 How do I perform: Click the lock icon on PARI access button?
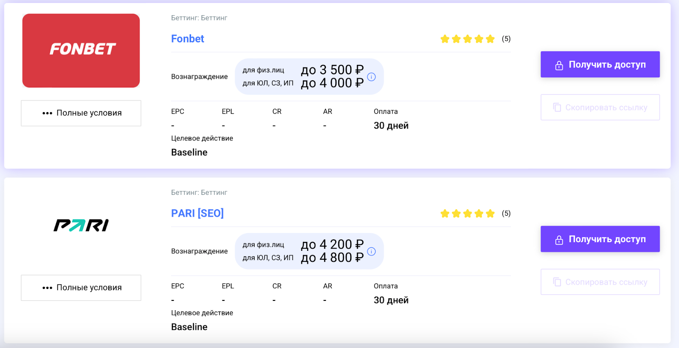point(559,239)
